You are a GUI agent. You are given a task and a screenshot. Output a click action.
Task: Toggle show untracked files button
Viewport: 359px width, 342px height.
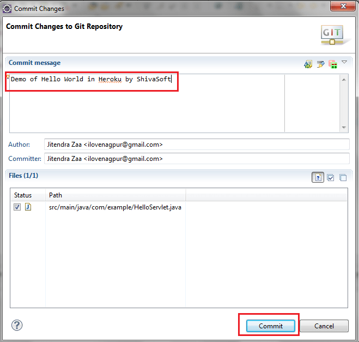318,177
